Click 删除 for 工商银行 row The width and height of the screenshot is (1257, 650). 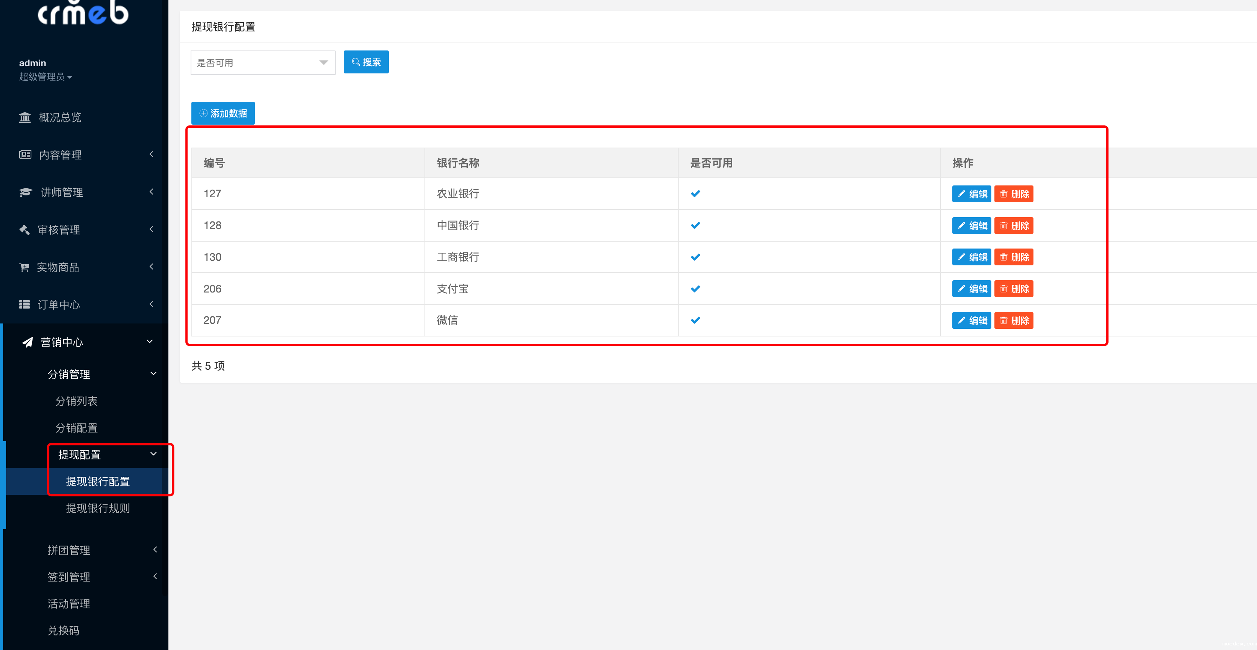coord(1014,257)
